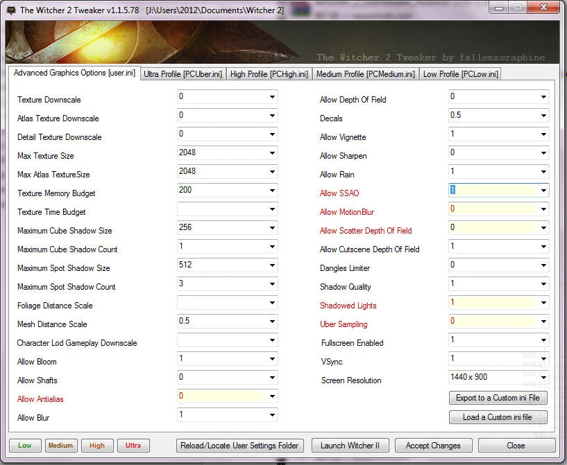Apply the Ultra preset button
Screen dimensions: 567x465
pos(133,446)
